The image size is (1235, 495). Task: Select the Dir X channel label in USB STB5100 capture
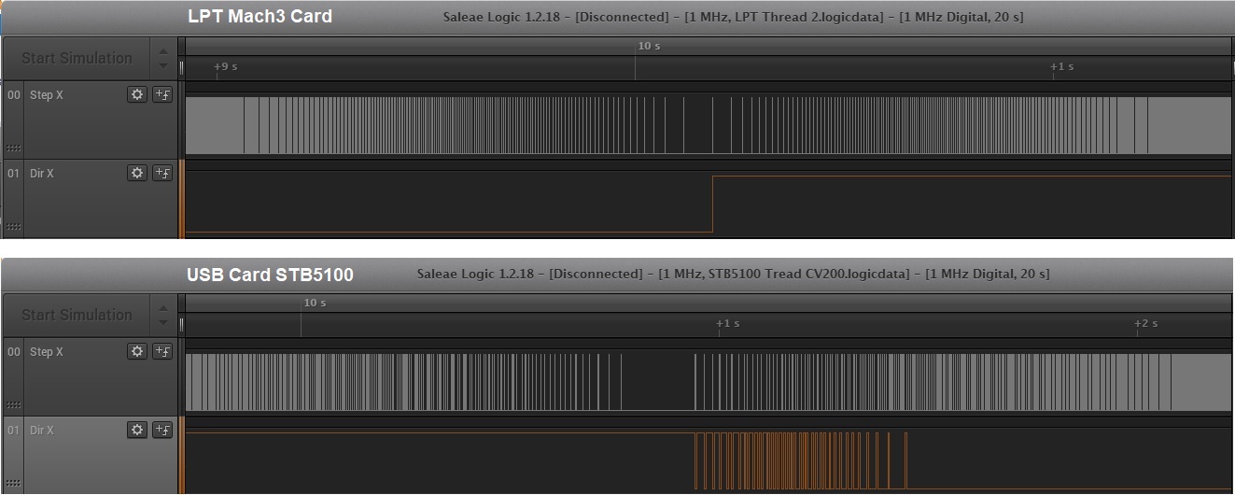(42, 431)
